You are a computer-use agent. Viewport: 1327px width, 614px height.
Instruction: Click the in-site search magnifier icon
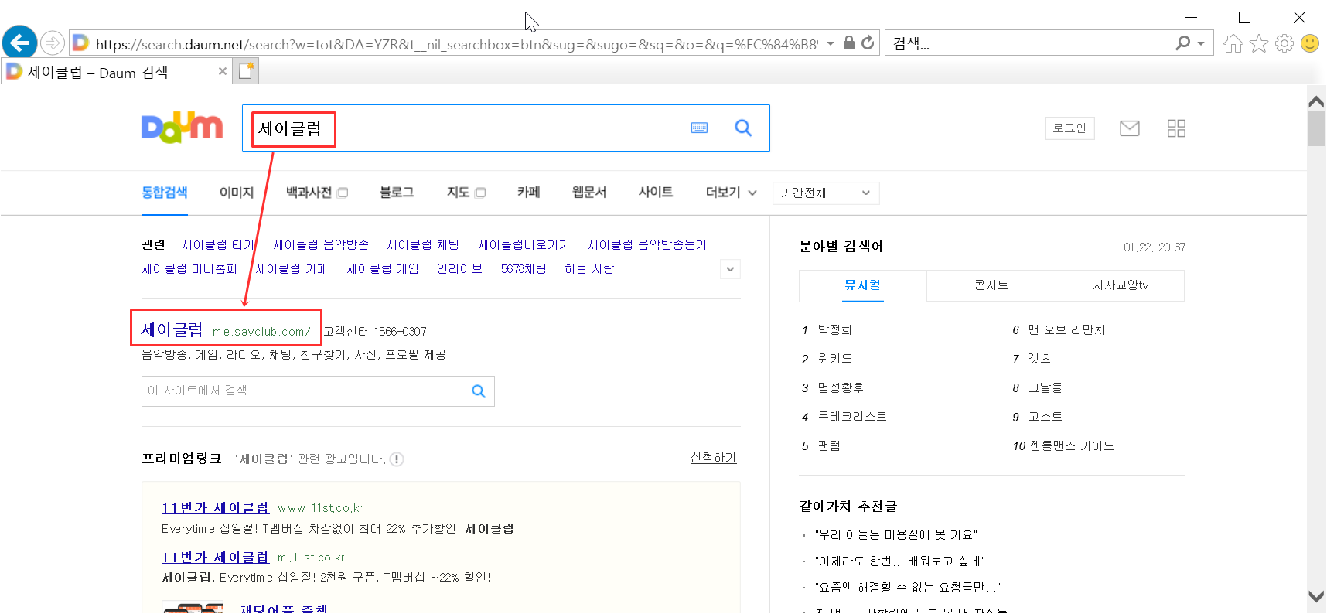(479, 391)
